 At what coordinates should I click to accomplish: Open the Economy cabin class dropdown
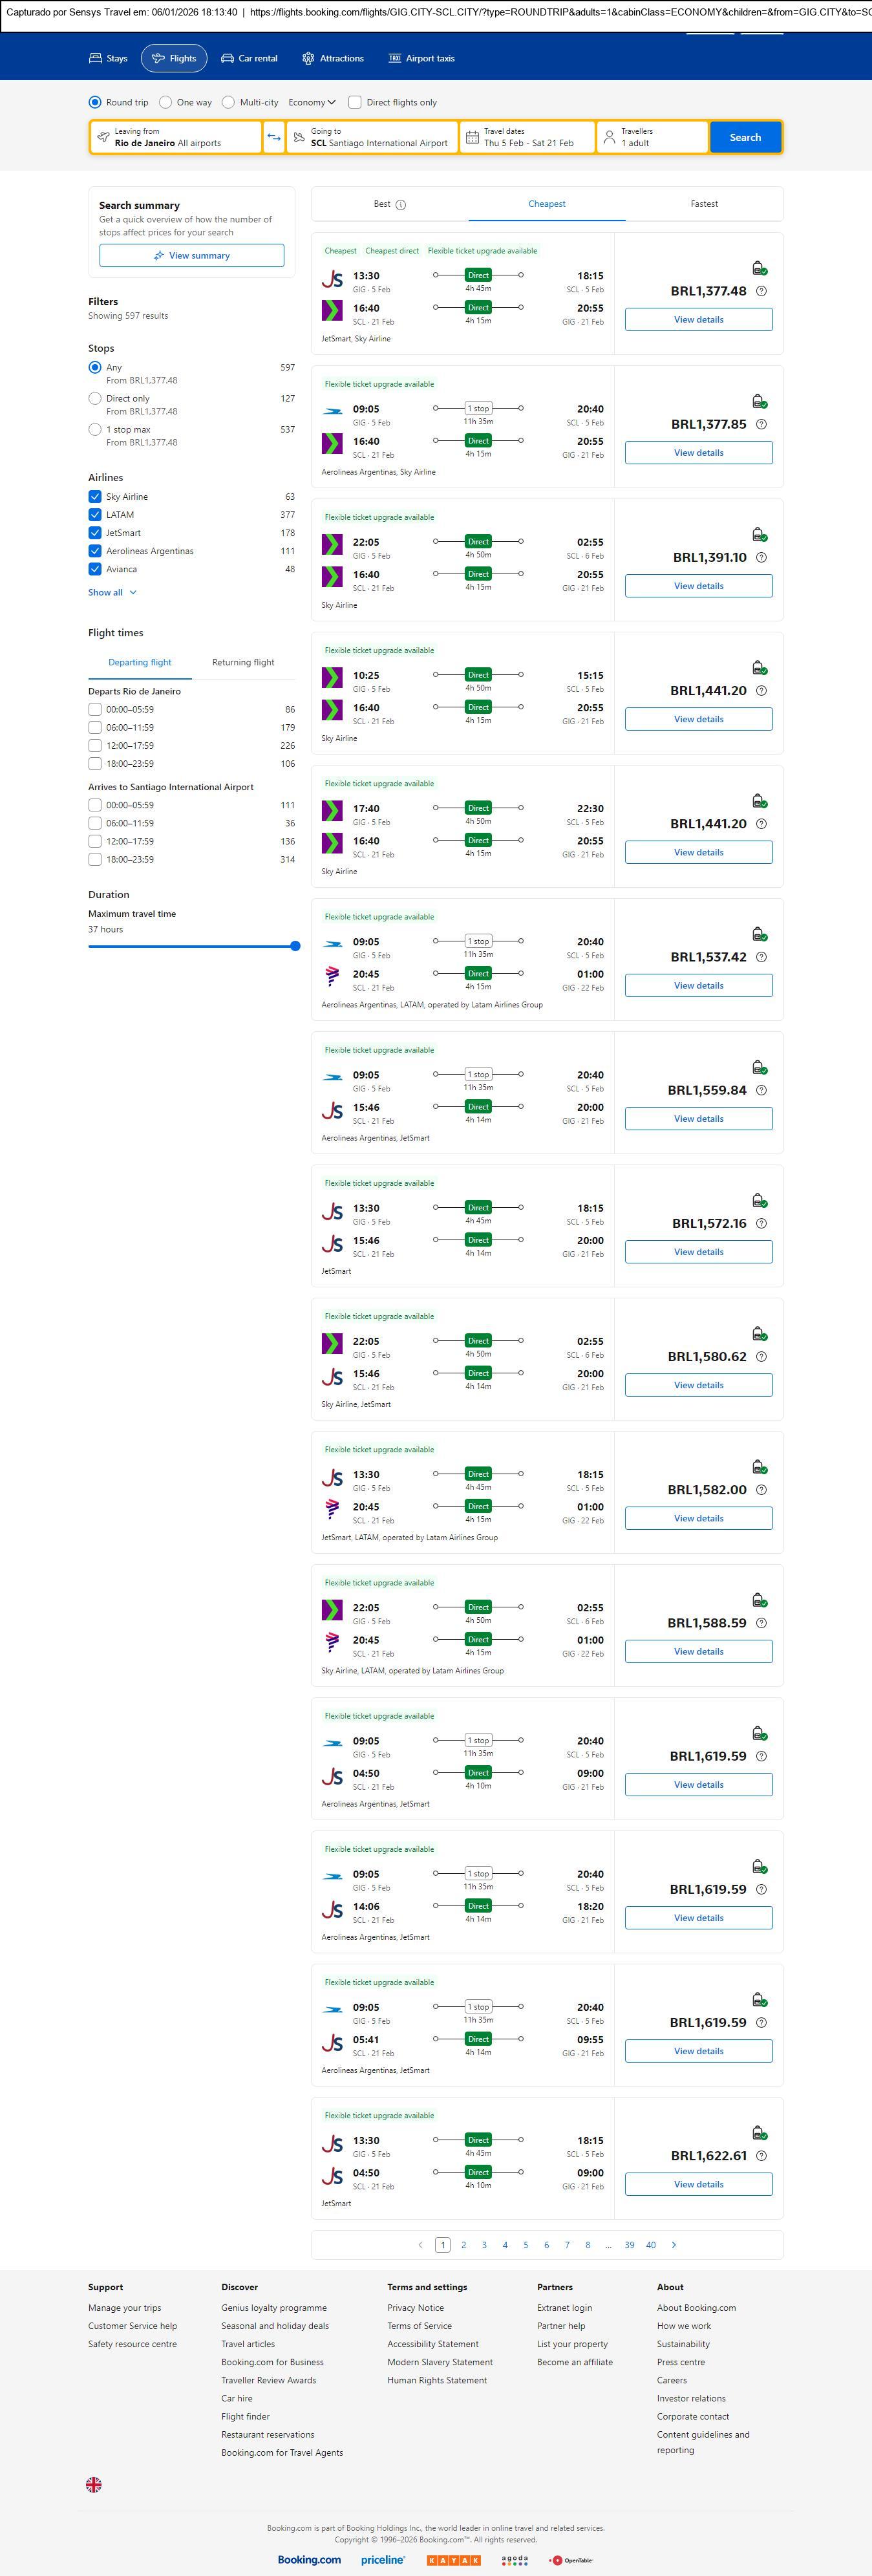tap(312, 102)
